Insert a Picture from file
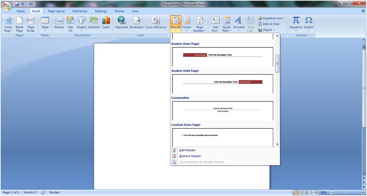 coord(59,23)
